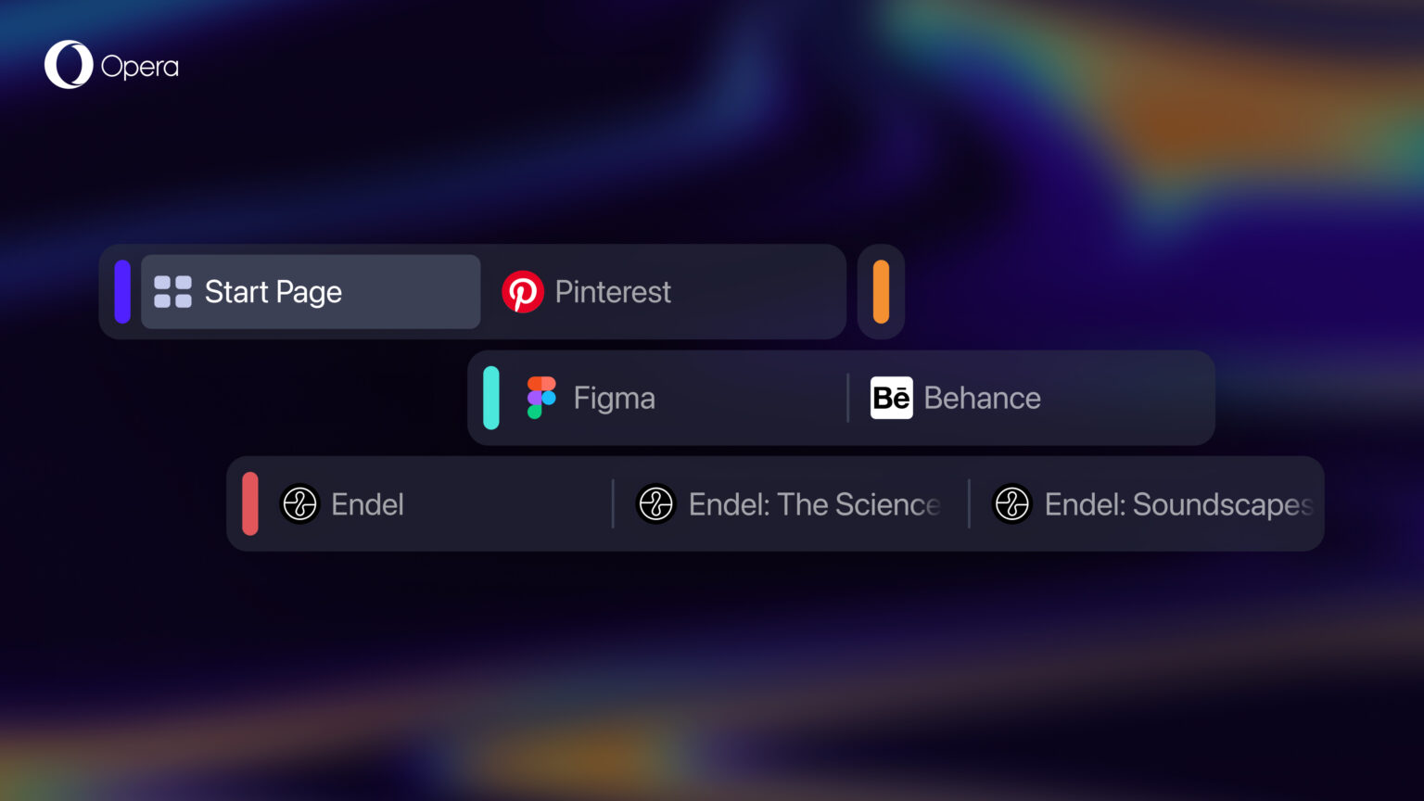Select the Figma icon
The width and height of the screenshot is (1424, 801).
tap(540, 398)
